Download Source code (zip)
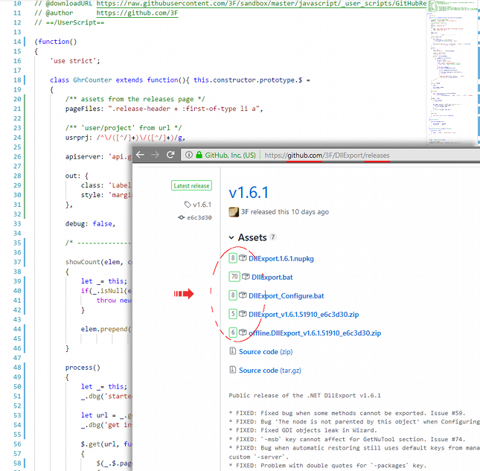 [x=266, y=352]
